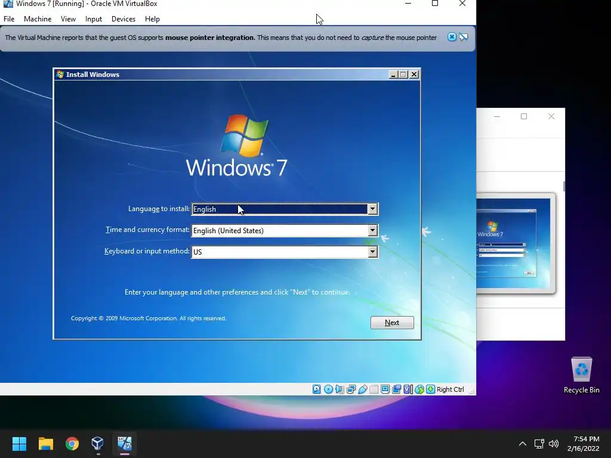Viewport: 611px width, 458px height.
Task: Click the optical disk status icon
Action: point(328,389)
